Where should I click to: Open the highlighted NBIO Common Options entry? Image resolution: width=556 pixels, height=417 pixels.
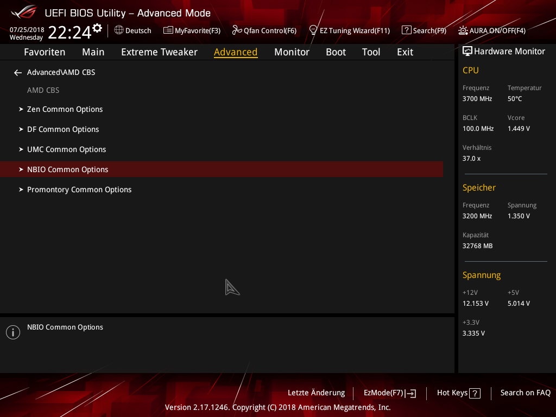[x=222, y=169]
